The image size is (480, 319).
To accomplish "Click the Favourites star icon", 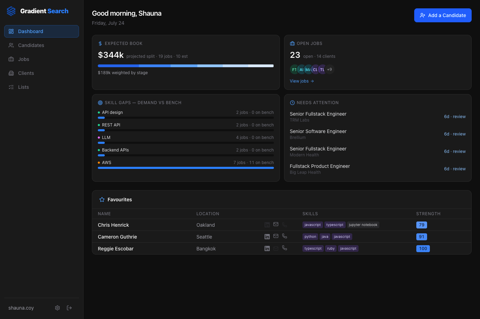I will (x=102, y=200).
